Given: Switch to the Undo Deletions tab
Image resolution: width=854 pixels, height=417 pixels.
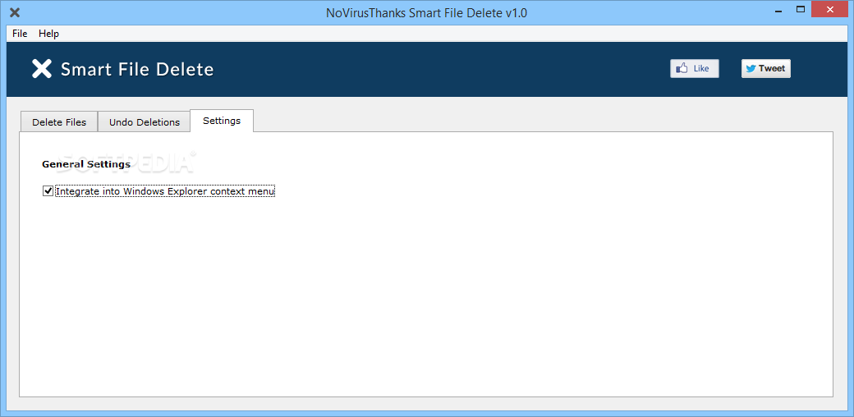Looking at the screenshot, I should 145,122.
